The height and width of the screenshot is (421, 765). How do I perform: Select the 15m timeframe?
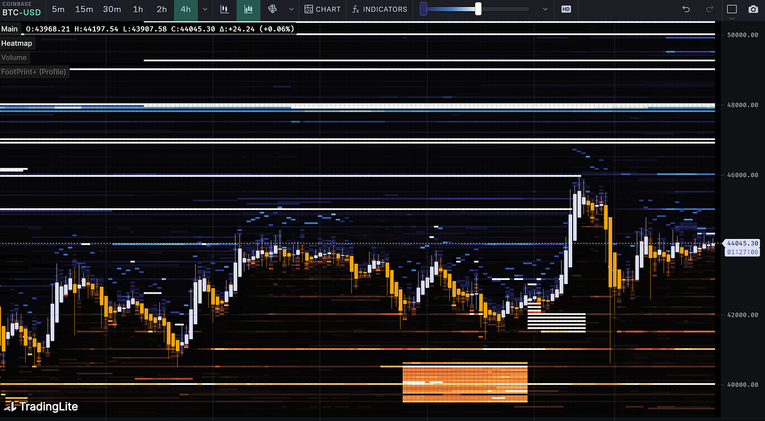[84, 9]
